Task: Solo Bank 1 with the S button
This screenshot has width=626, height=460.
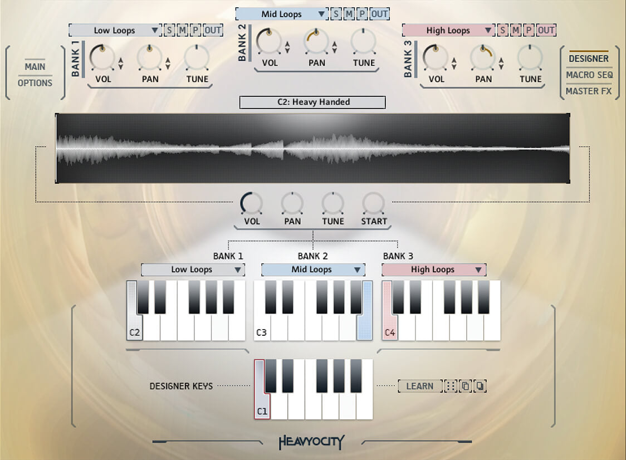Action: (x=169, y=30)
